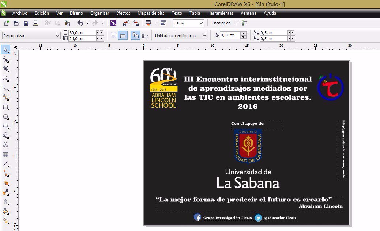
Task: Select the Zoom magnifier tool
Action: click(x=5, y=78)
